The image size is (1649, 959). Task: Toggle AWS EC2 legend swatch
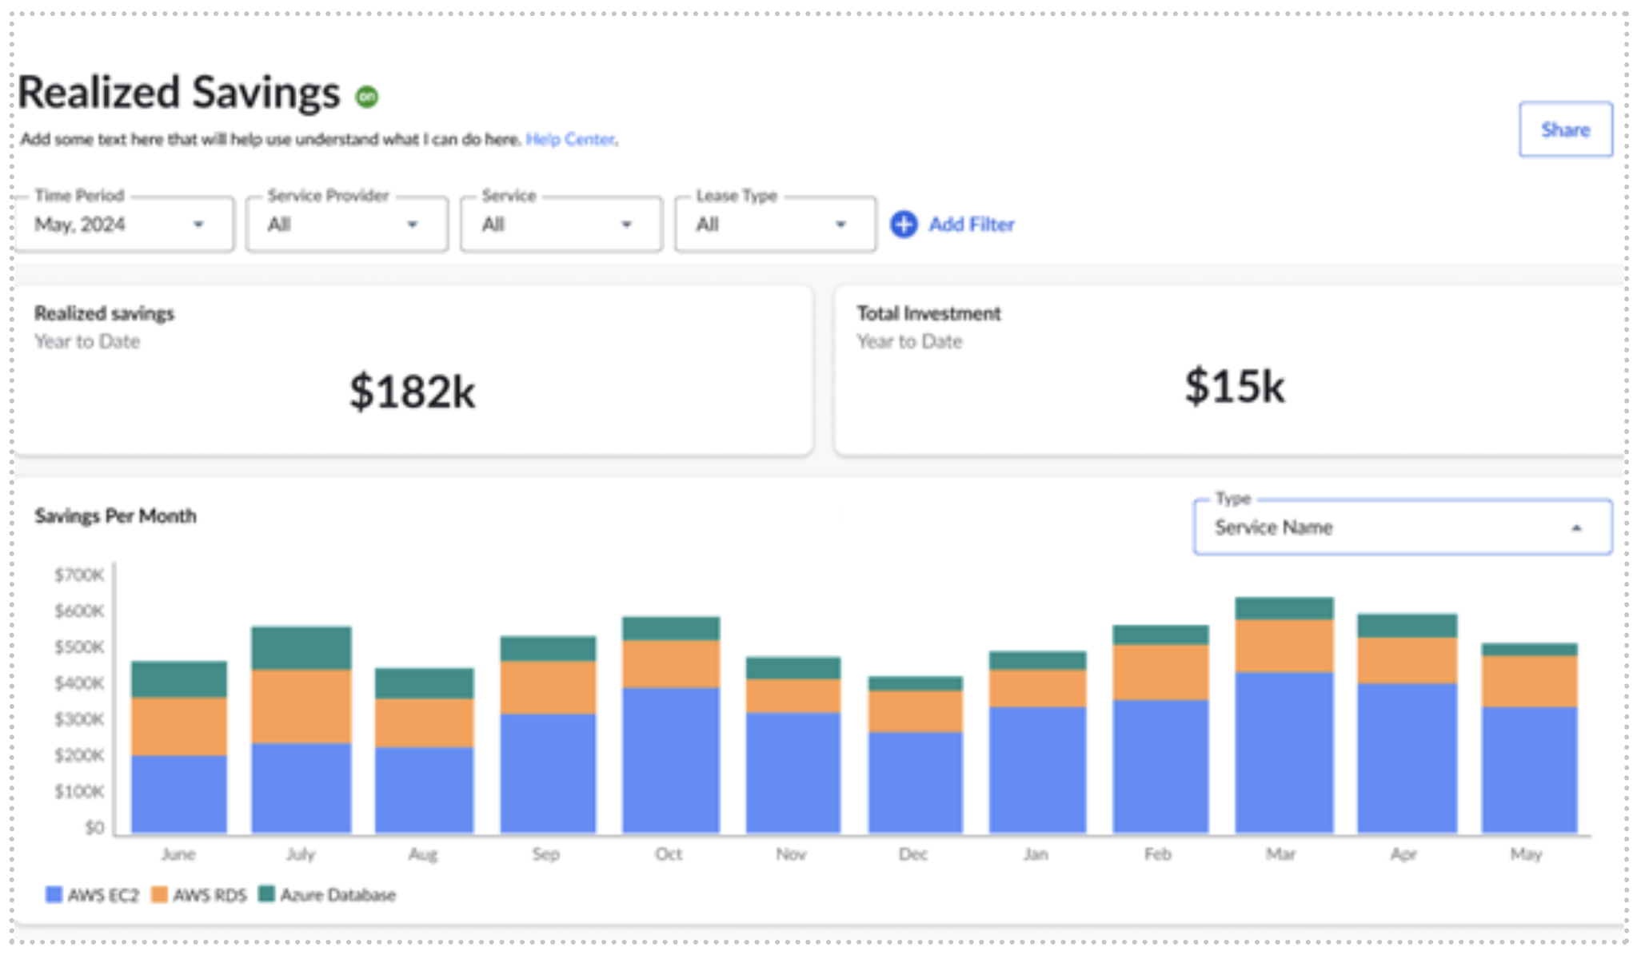54,894
